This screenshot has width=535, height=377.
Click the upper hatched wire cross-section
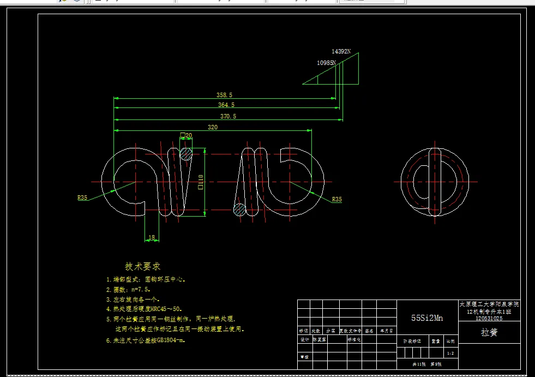click(x=186, y=154)
